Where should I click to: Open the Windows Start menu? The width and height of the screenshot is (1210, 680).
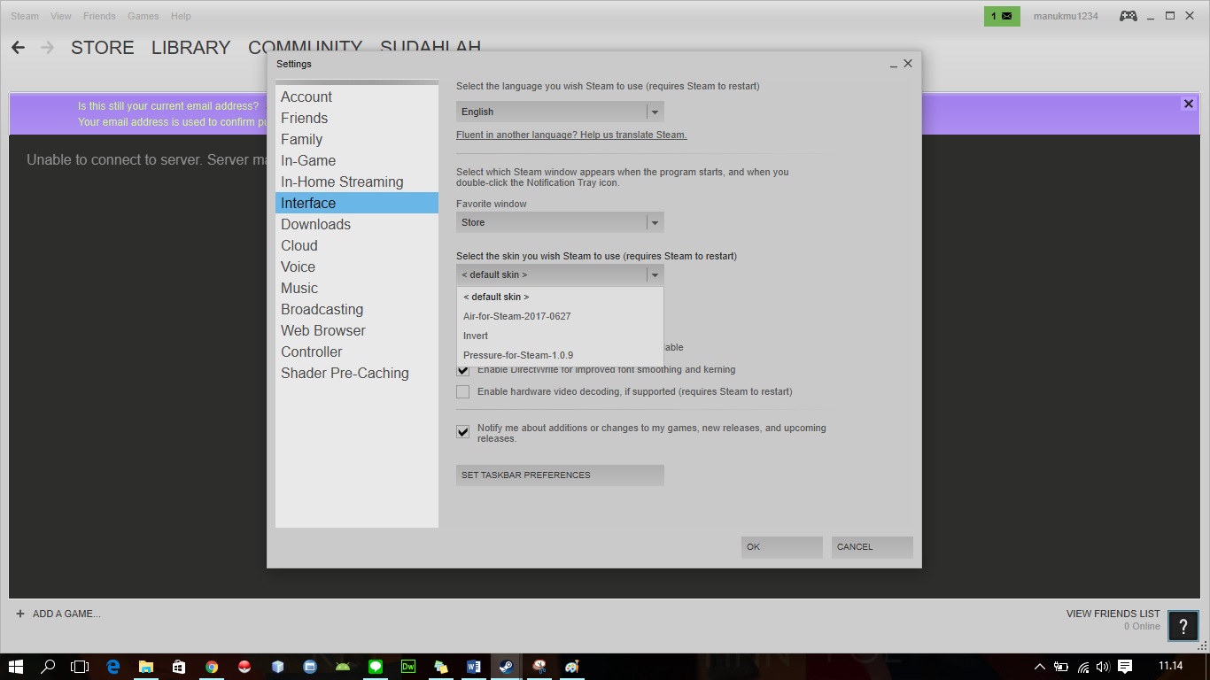click(x=16, y=667)
